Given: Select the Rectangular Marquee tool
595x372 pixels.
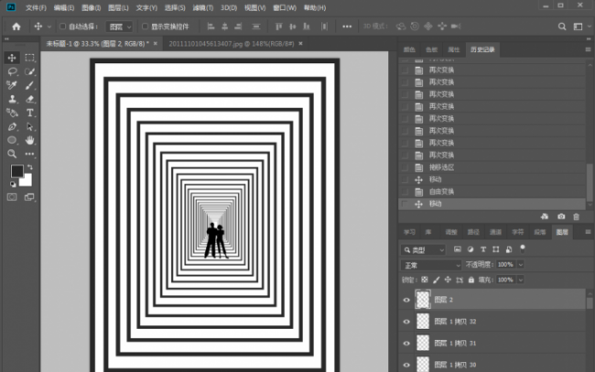Looking at the screenshot, I should coord(29,58).
